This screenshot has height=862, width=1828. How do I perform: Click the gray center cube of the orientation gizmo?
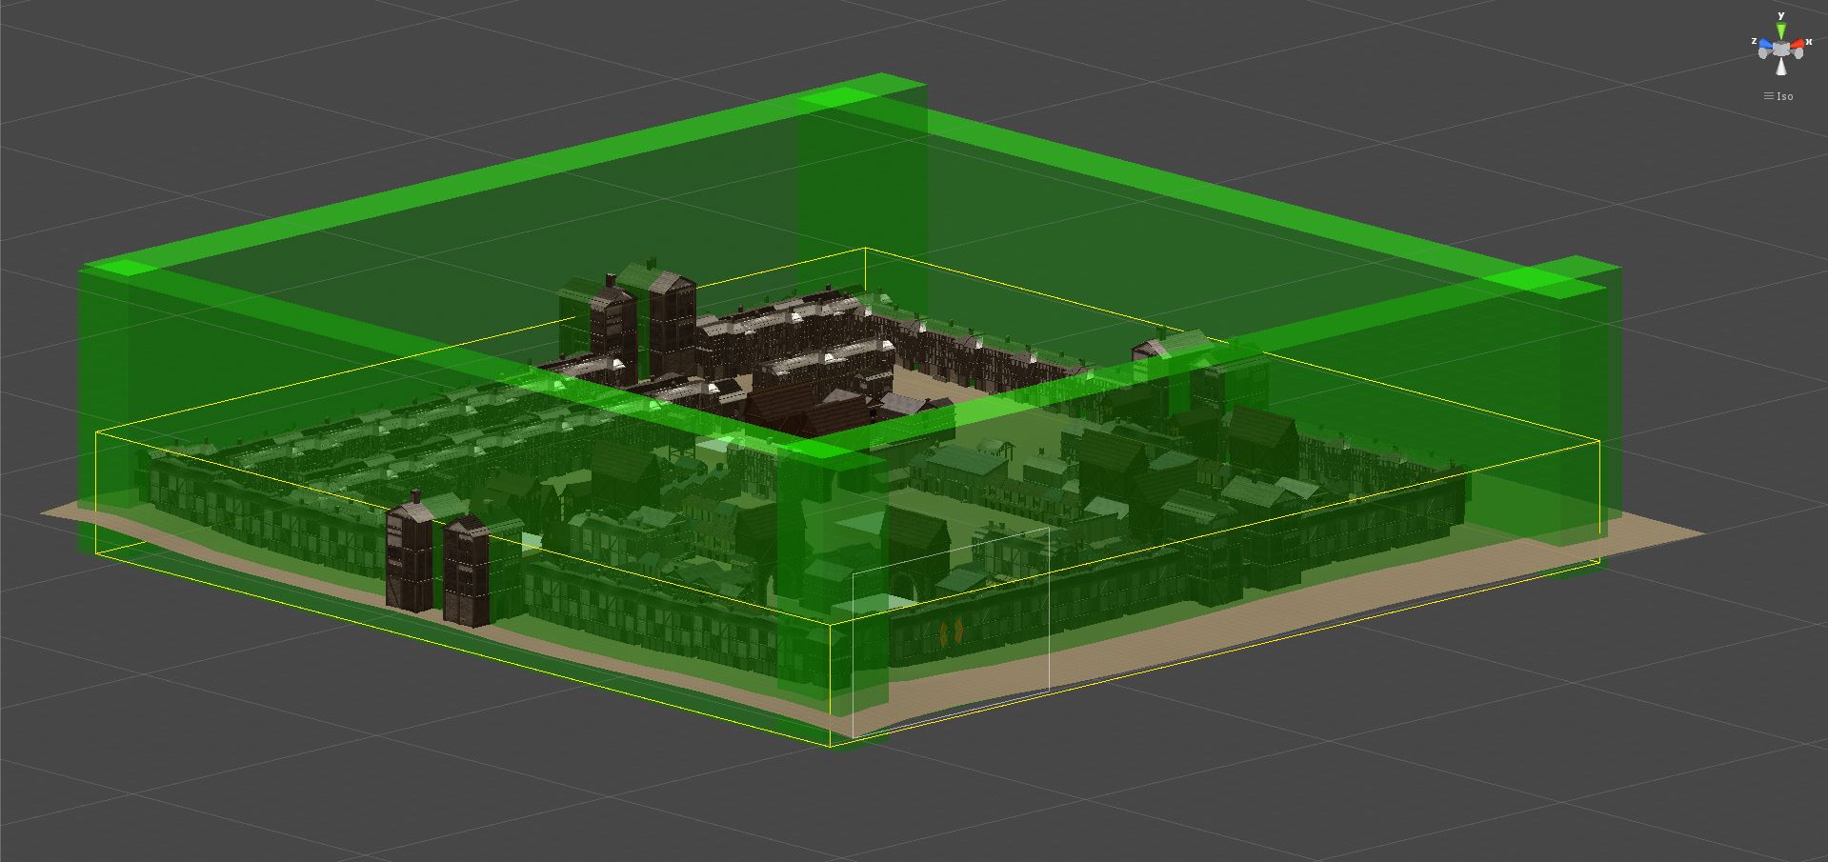point(1781,49)
